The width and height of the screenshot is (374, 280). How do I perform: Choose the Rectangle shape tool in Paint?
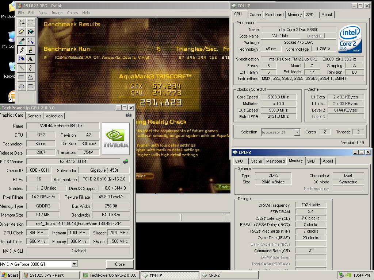22,77
